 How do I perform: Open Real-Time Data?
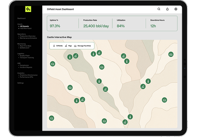click(25, 46)
